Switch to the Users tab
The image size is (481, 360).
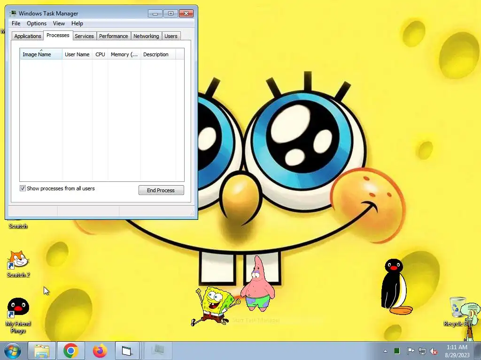171,36
